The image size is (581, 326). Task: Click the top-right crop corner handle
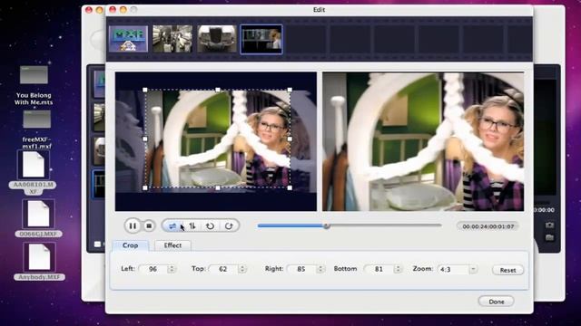[x=290, y=90]
